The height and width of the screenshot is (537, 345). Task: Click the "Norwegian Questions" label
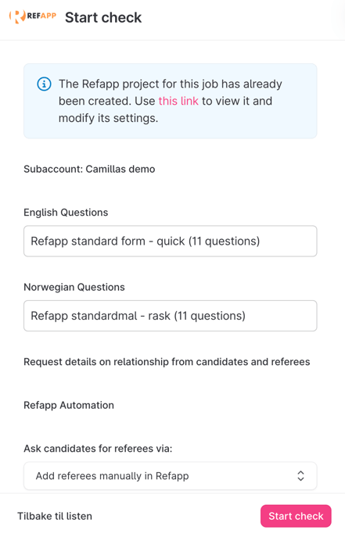coord(74,287)
